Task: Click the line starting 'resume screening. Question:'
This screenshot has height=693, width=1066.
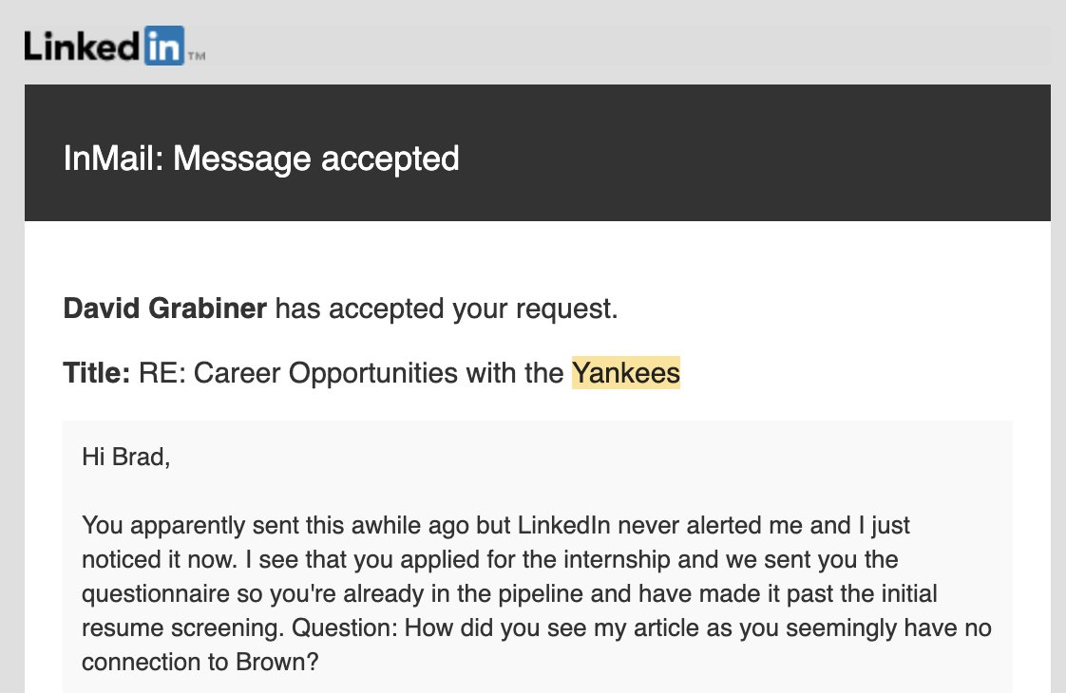Action: [537, 627]
